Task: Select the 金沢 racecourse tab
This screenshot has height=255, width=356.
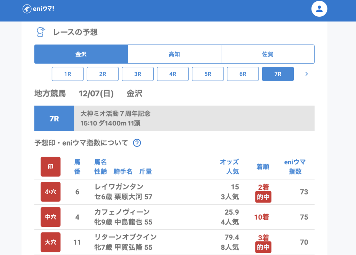Action: [x=81, y=54]
